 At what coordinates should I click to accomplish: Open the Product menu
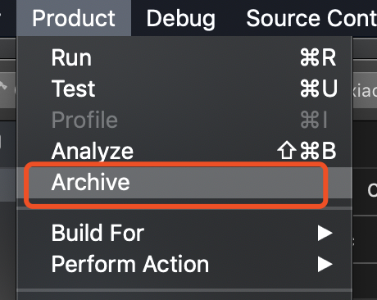tap(74, 18)
